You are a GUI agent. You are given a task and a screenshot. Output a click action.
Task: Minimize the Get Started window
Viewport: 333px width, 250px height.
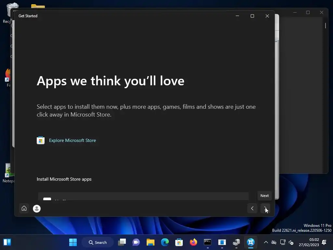[x=237, y=16]
